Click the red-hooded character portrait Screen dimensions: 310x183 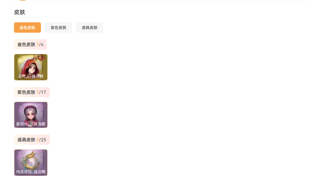(30, 66)
